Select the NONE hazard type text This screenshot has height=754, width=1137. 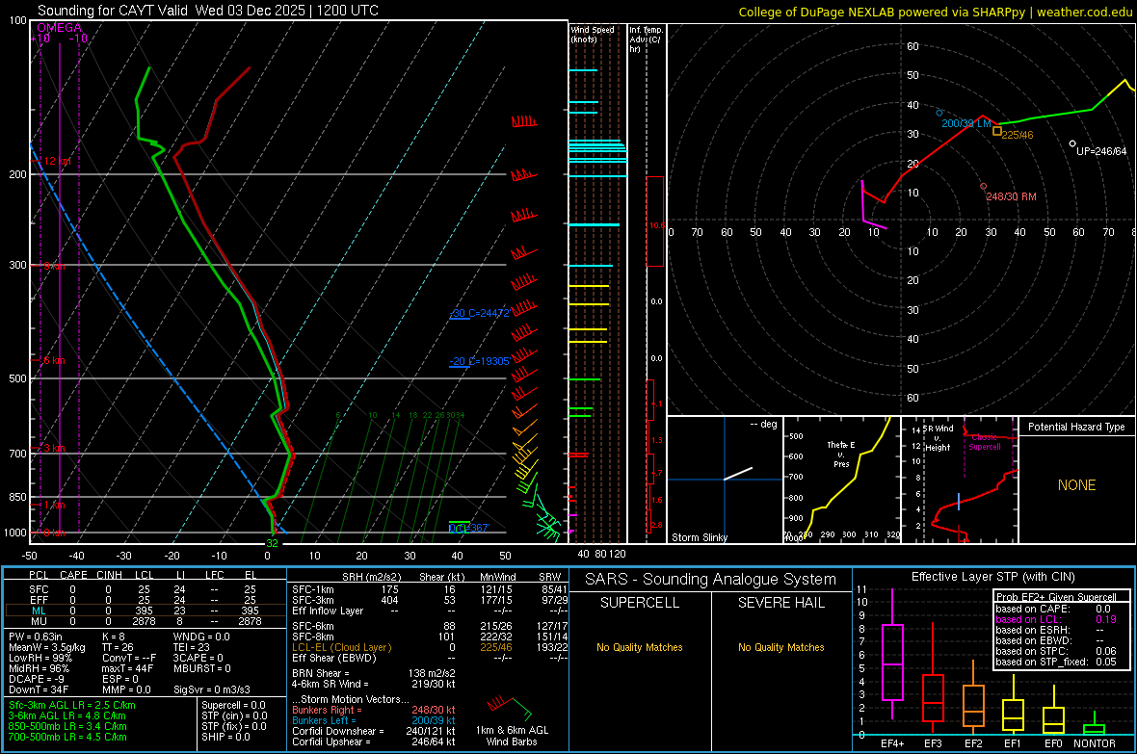(1076, 485)
